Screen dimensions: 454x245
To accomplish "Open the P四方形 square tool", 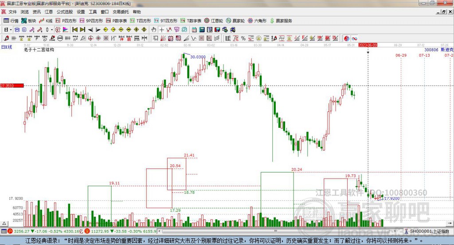I will tap(66, 20).
